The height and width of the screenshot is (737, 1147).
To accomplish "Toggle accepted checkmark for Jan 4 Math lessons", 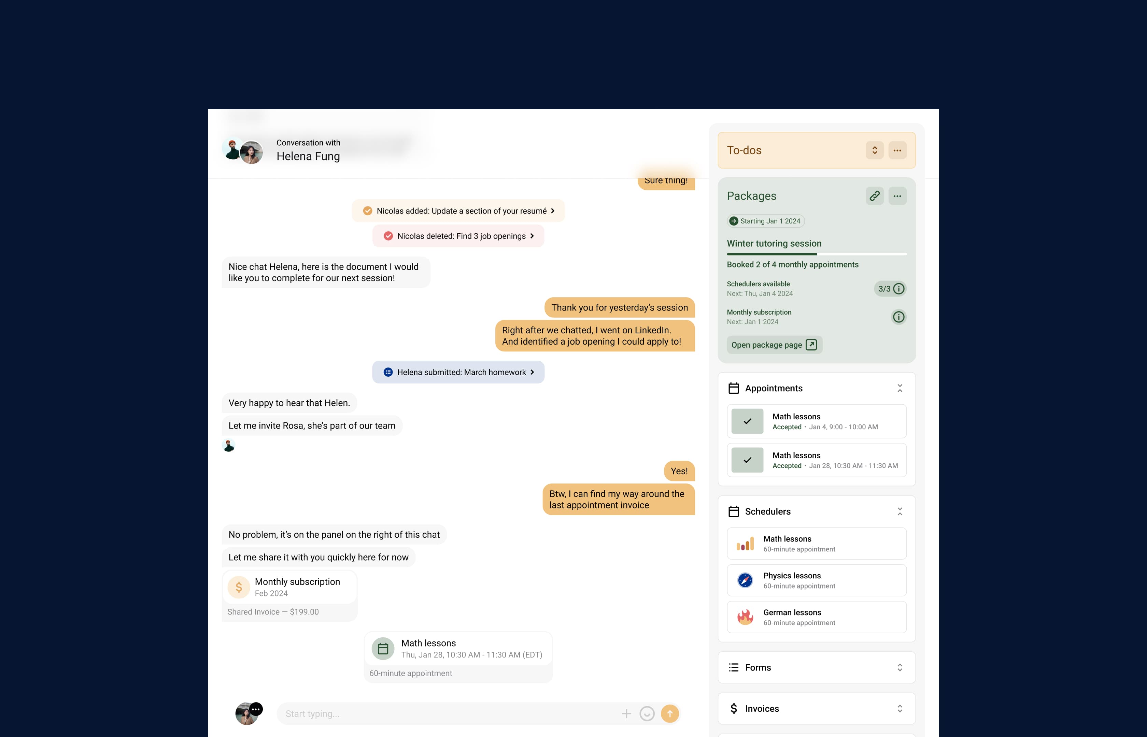I will (747, 421).
